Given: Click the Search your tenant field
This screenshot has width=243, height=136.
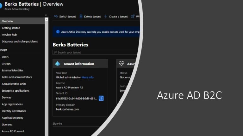Looking at the screenshot, I should tap(95, 53).
